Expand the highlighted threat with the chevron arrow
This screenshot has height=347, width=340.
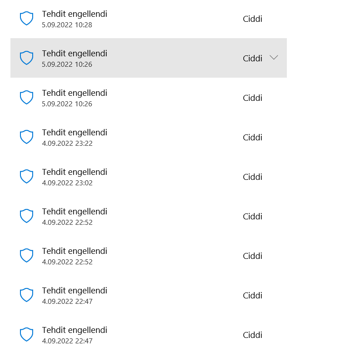[273, 58]
